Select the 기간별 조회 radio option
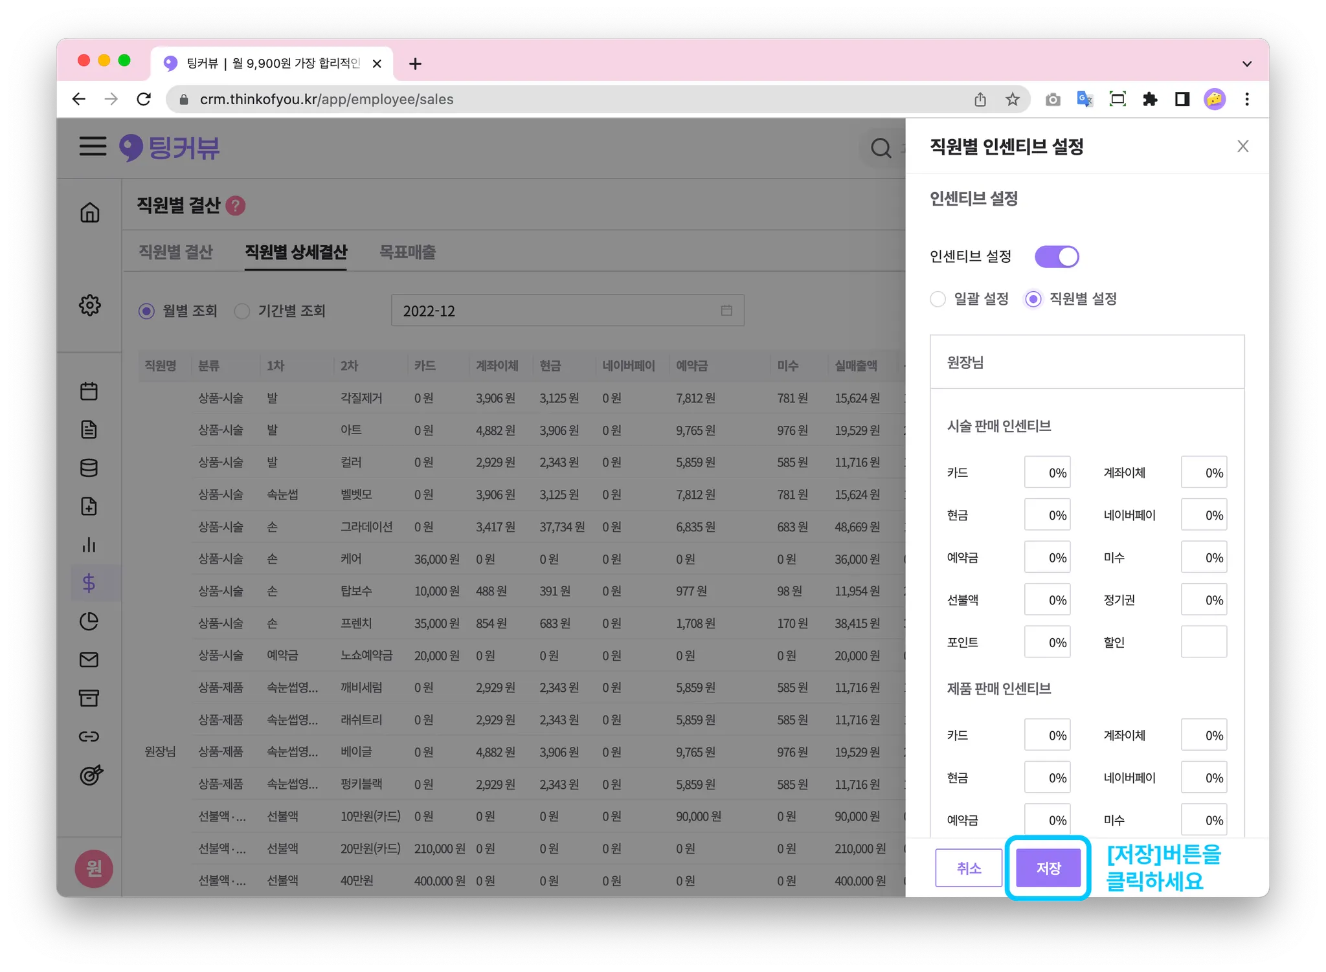1326x972 pixels. (x=242, y=311)
